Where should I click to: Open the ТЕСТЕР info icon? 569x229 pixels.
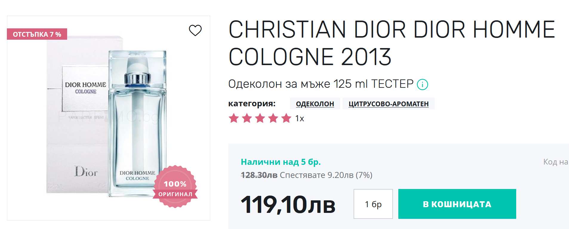422,84
